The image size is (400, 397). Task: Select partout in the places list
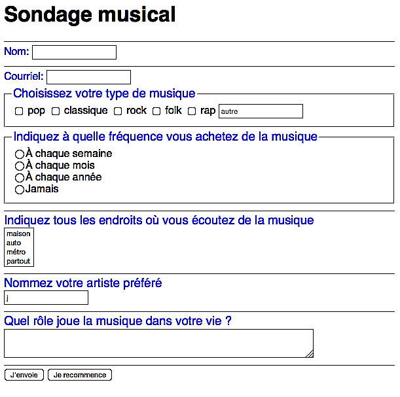click(18, 261)
